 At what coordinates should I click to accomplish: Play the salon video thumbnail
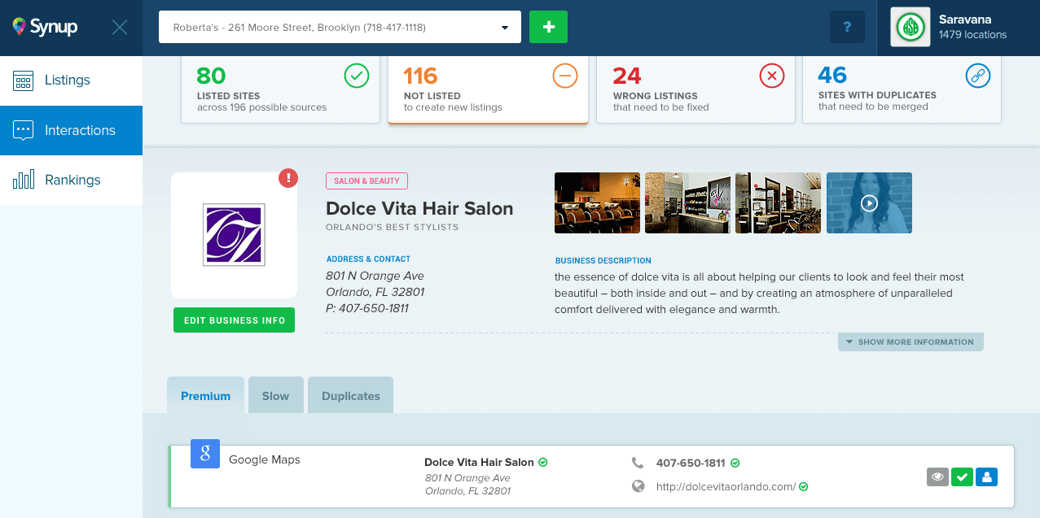(x=869, y=203)
